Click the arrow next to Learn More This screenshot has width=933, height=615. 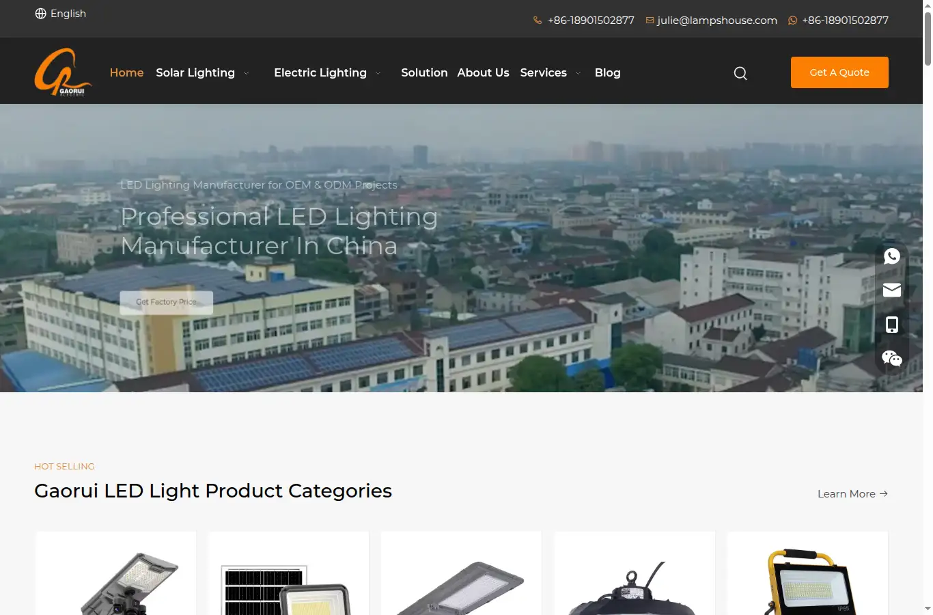tap(884, 493)
